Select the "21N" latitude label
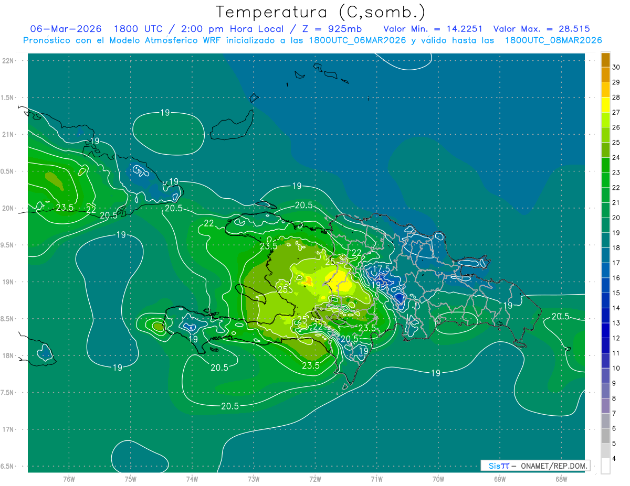This screenshot has width=630, height=486. (8, 134)
